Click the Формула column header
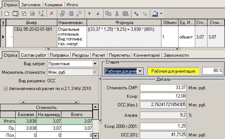 coord(124,23)
